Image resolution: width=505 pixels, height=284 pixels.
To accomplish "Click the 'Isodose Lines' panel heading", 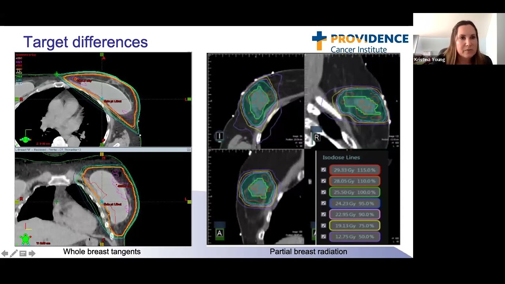I will 341,157.
